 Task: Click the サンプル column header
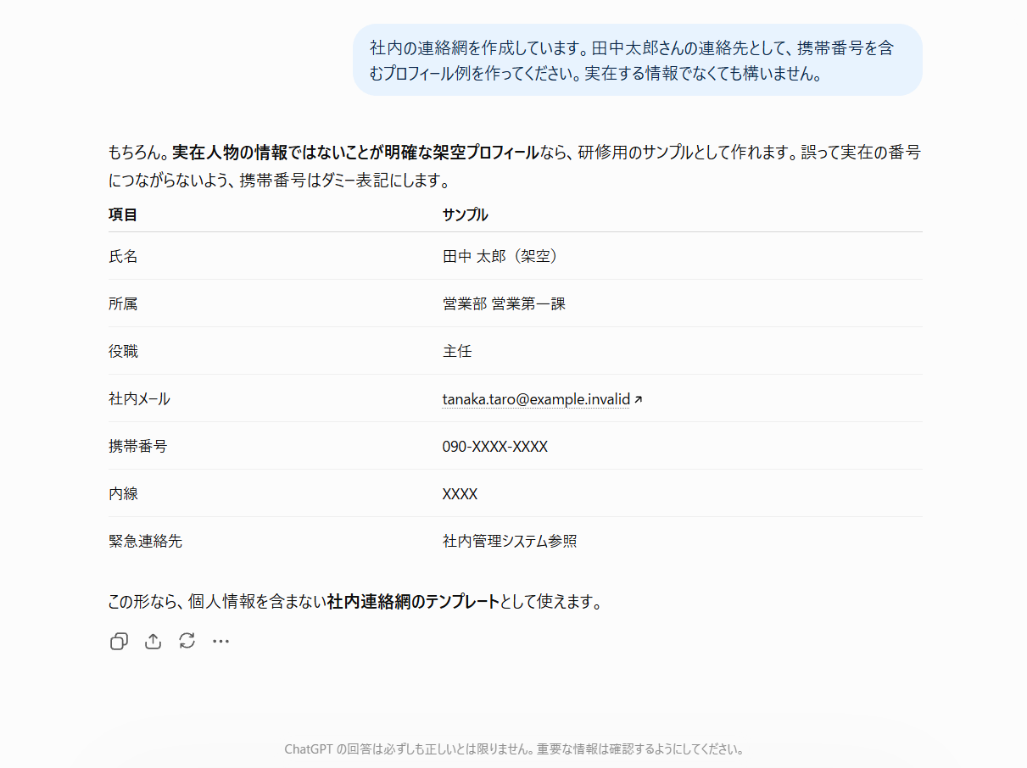point(465,215)
